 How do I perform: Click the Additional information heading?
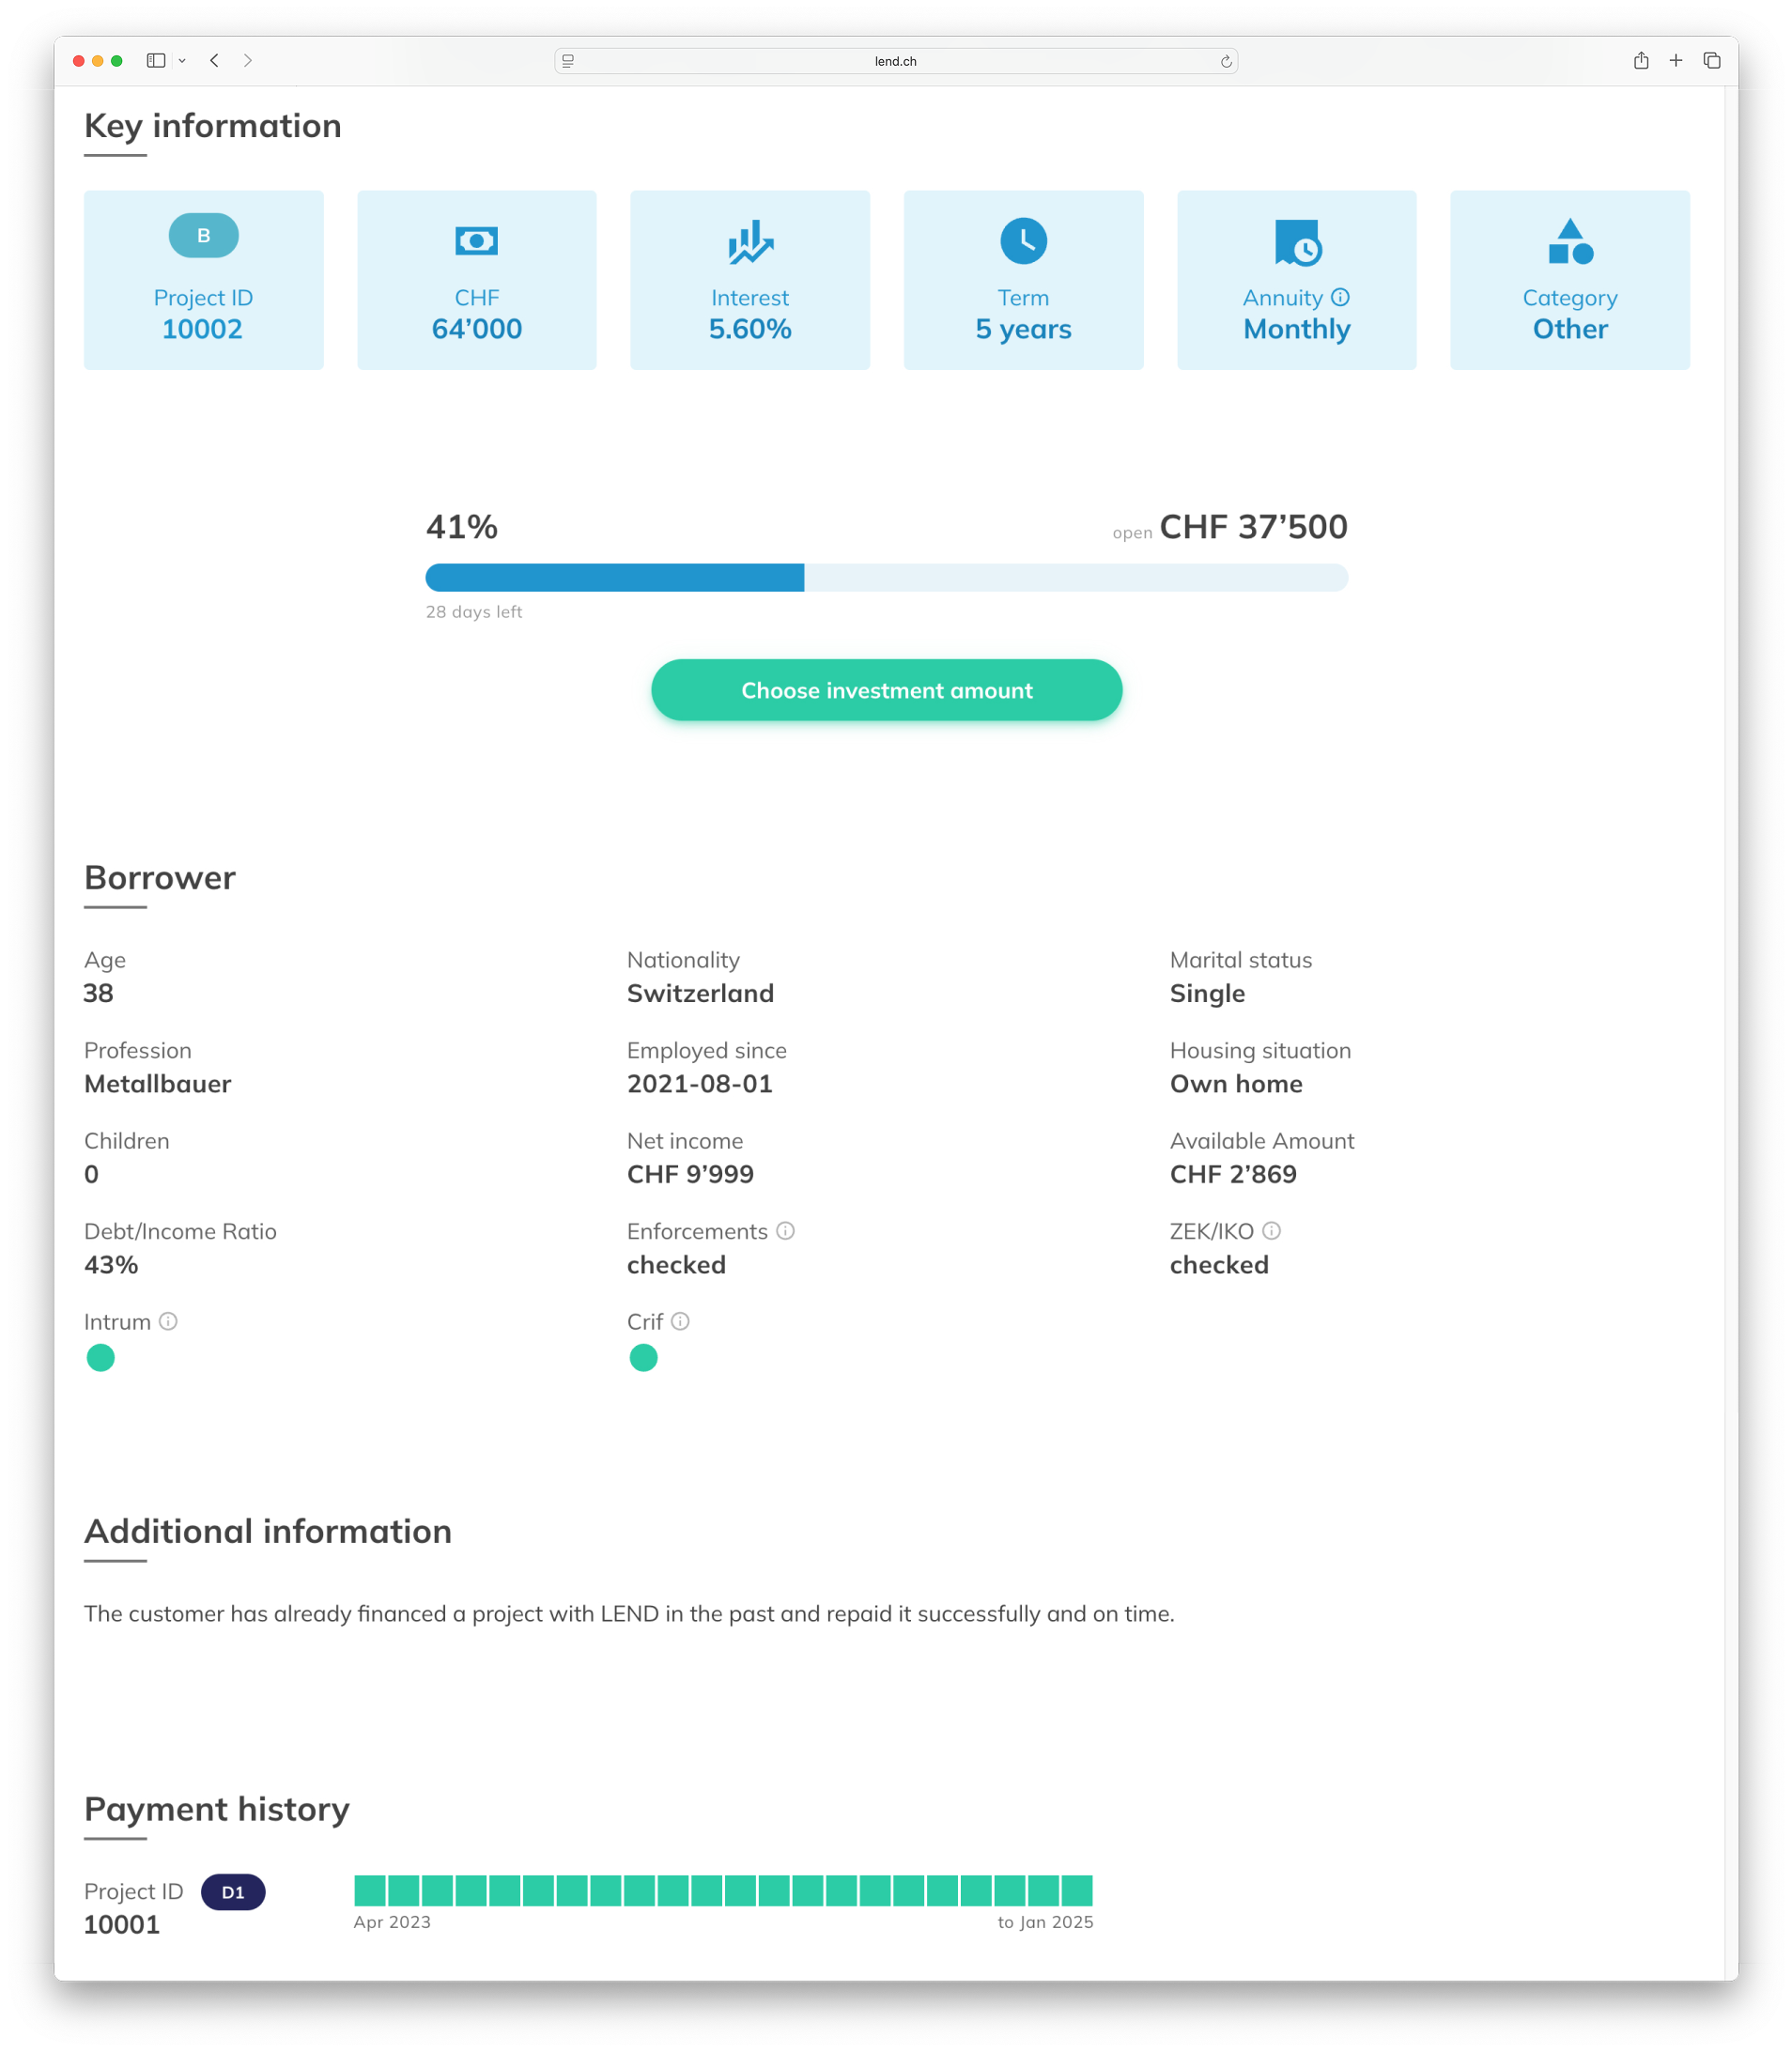point(268,1531)
